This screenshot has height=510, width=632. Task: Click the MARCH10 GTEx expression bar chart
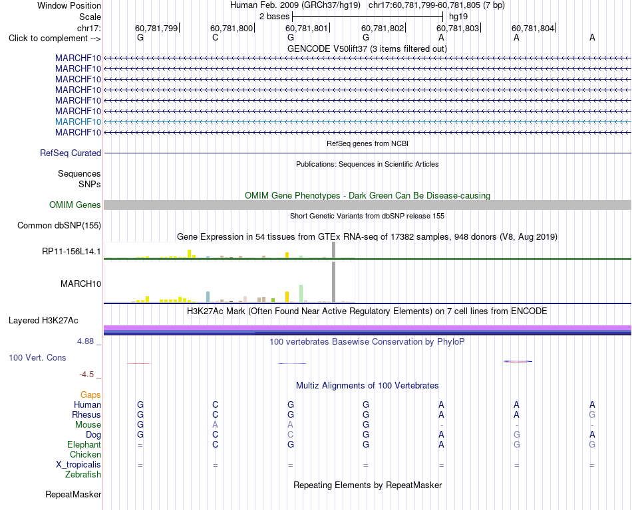coord(230,282)
